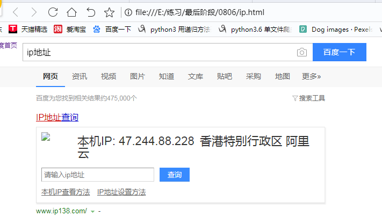Click the red Tmall T icon

(x=13, y=29)
